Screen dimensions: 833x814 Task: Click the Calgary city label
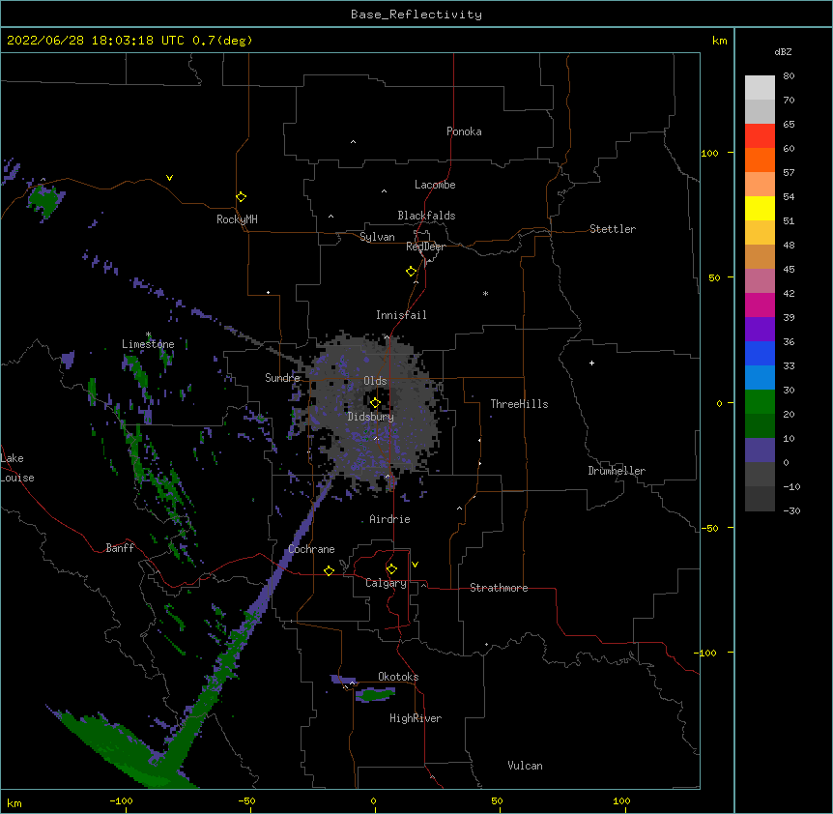[x=386, y=583]
